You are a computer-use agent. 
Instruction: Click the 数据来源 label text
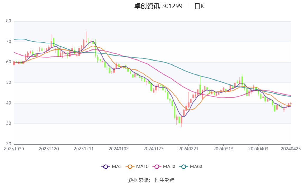[139, 180]
